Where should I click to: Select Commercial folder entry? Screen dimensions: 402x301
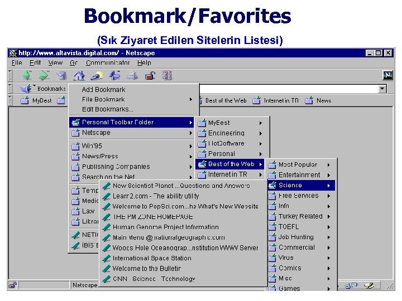pyautogui.click(x=301, y=247)
